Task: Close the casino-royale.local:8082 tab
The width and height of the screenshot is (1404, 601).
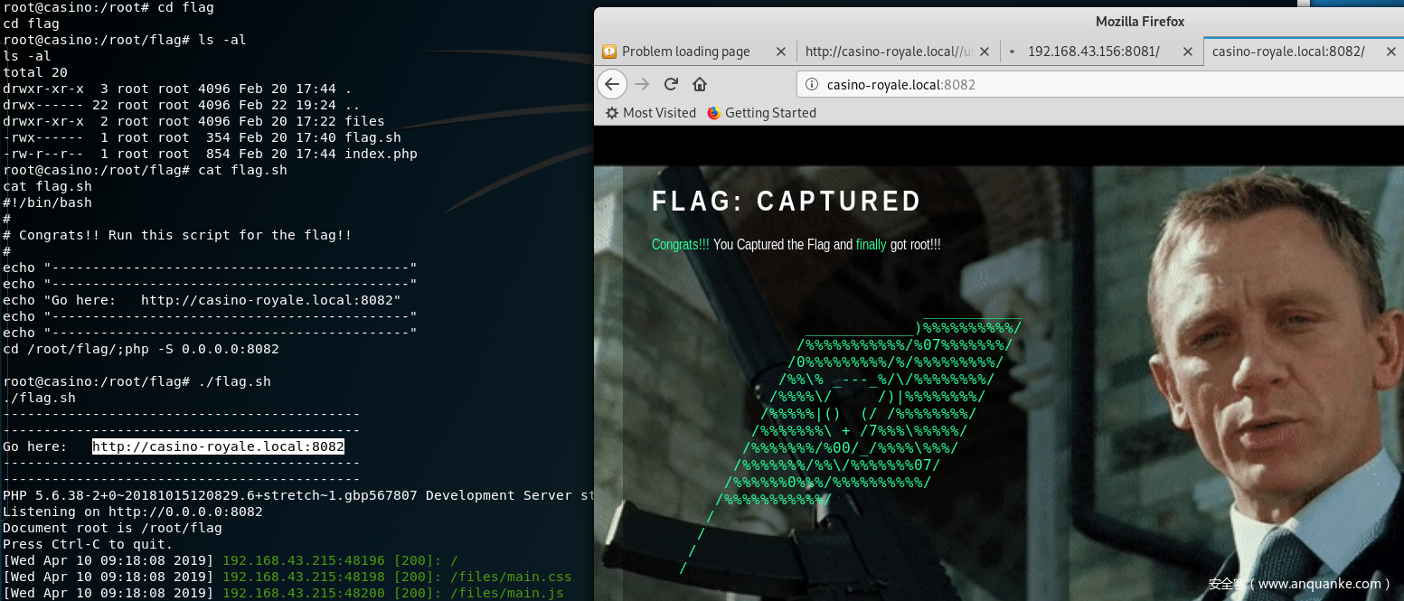Action: click(1390, 52)
